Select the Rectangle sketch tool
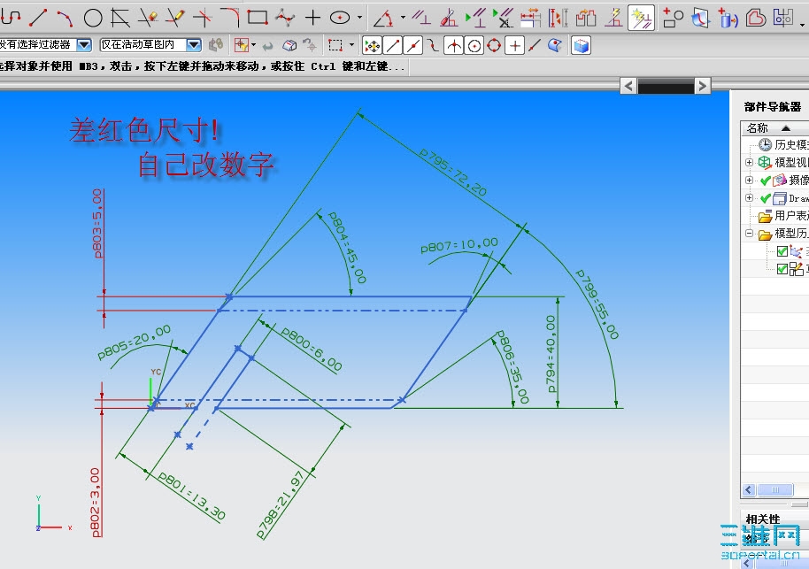809x569 pixels. [257, 18]
